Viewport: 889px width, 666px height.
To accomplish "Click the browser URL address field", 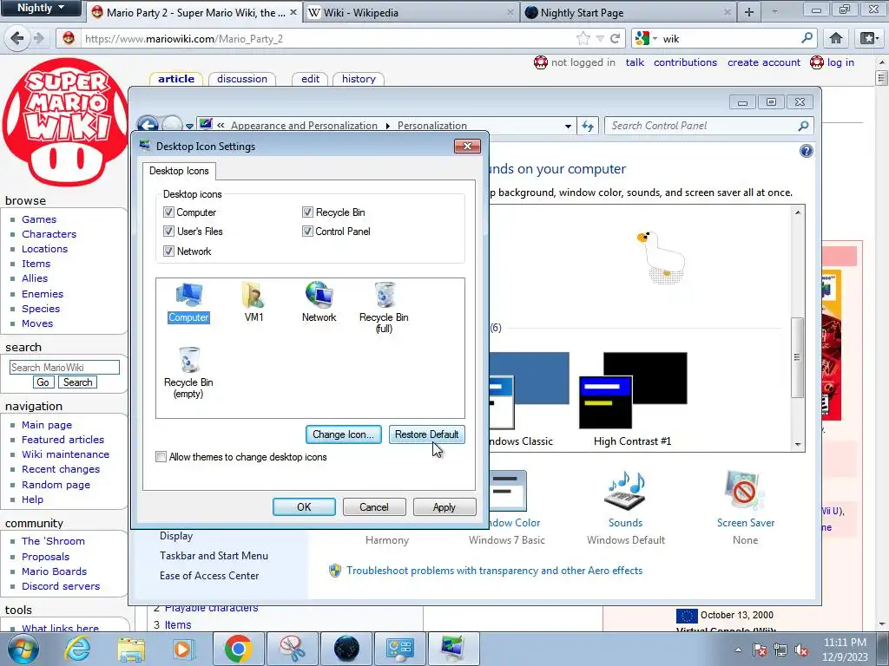I will [x=329, y=38].
